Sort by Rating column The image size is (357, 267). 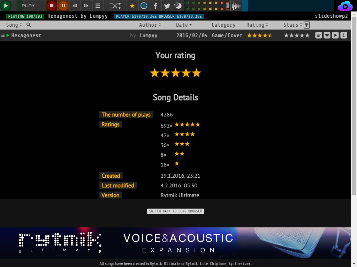point(257,25)
